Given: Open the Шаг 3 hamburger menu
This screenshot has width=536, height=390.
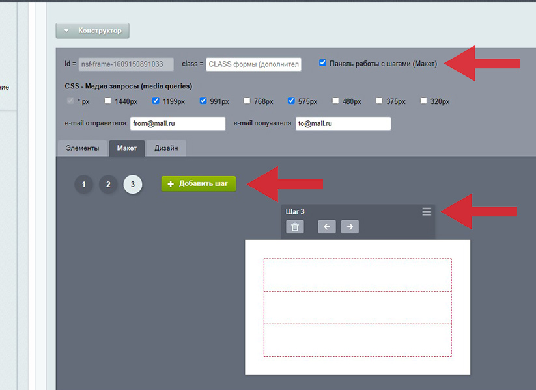Looking at the screenshot, I should point(427,212).
